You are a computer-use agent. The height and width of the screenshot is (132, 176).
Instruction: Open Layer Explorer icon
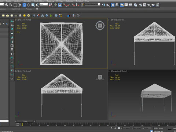pyautogui.click(x=117, y=5)
